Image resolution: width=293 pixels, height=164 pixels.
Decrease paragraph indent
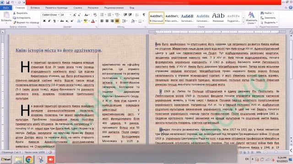point(125,15)
